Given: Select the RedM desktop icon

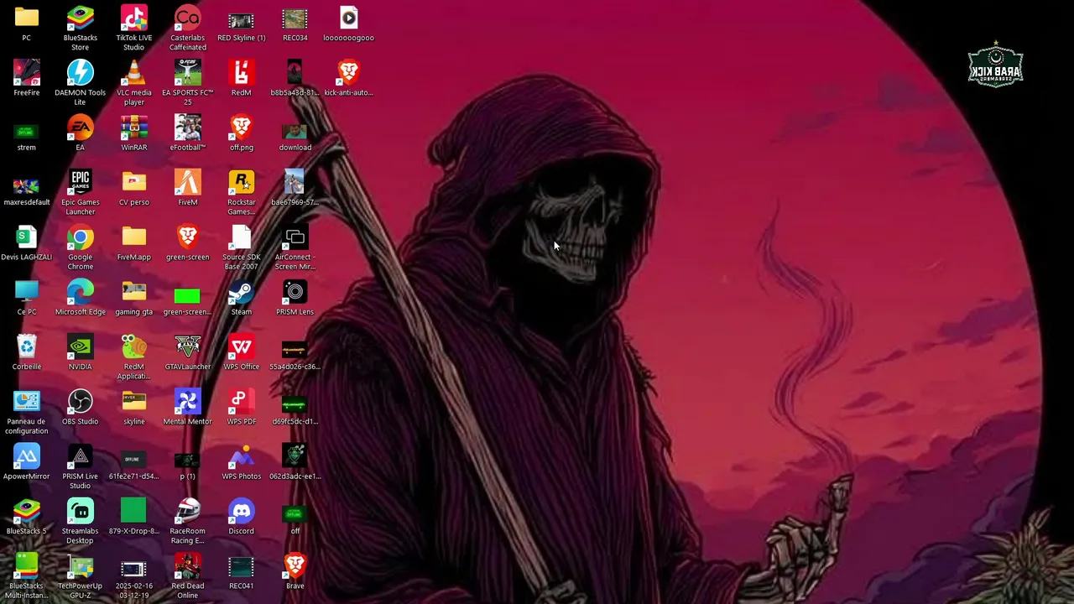Looking at the screenshot, I should [x=241, y=73].
